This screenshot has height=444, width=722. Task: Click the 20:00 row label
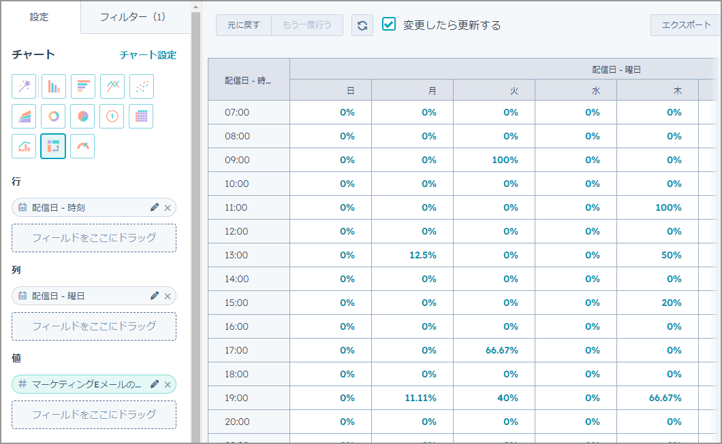click(237, 422)
